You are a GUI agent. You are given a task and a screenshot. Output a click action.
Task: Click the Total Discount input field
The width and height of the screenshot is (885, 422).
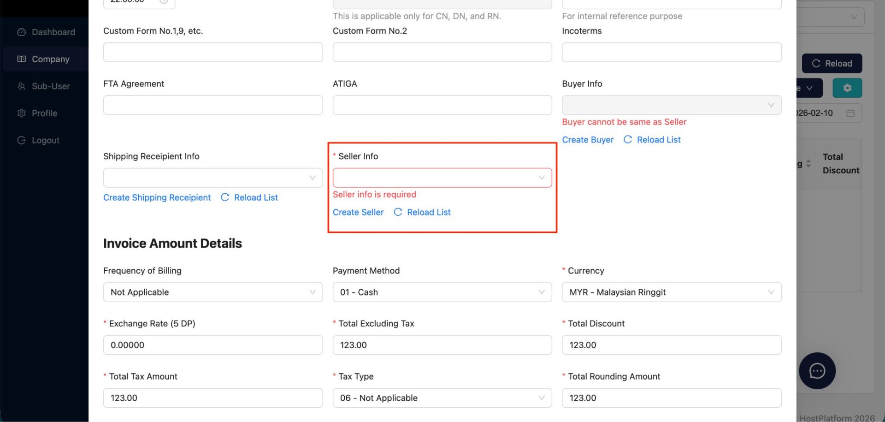click(672, 345)
